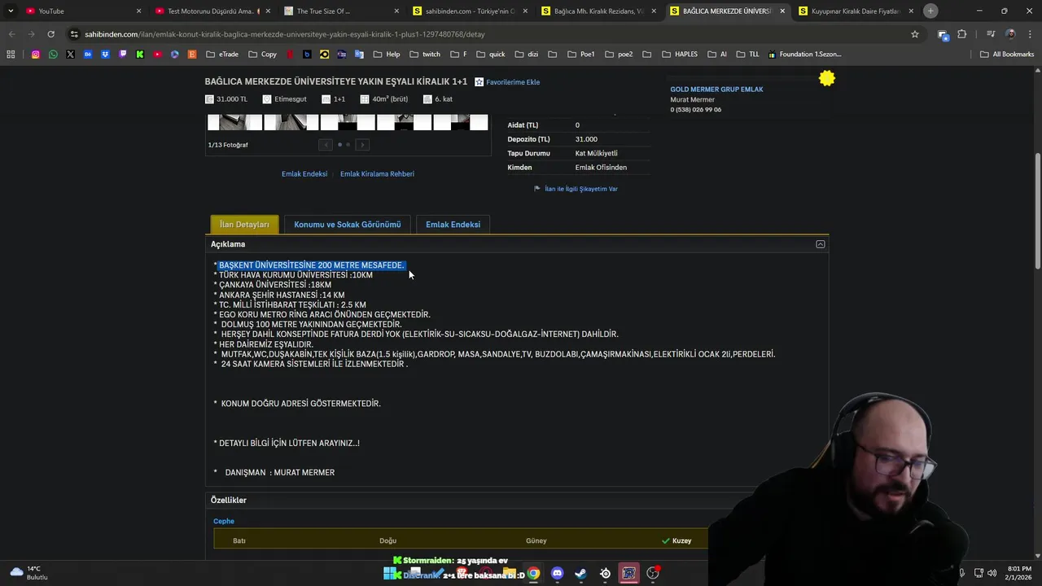Viewport: 1042px width, 586px height.
Task: Show next photo with right arrow
Action: [362, 145]
